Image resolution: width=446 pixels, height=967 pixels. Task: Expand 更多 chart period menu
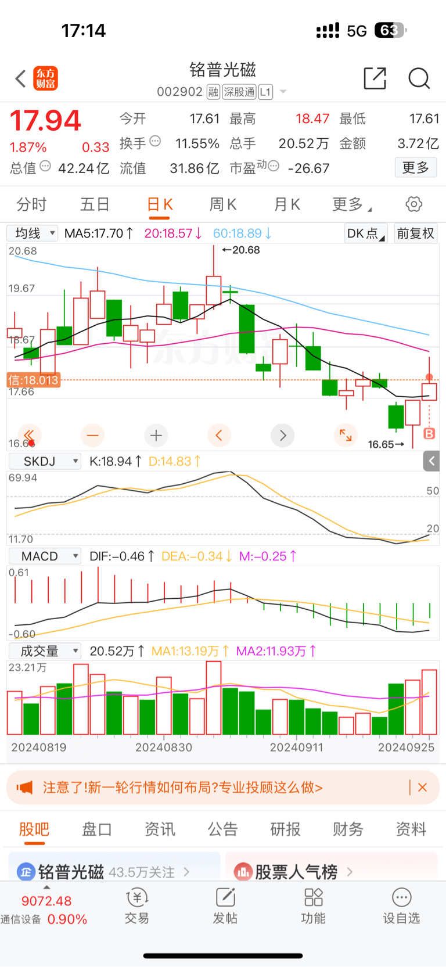click(x=352, y=204)
